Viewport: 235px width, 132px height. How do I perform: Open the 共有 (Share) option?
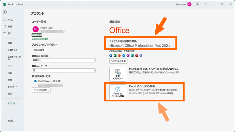[10, 80]
